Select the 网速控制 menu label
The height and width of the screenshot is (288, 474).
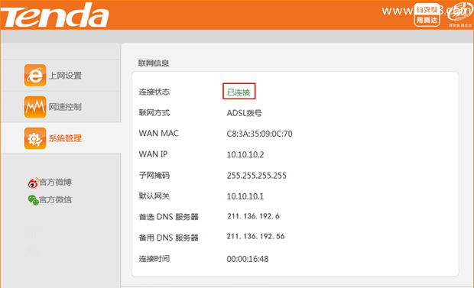(x=65, y=107)
